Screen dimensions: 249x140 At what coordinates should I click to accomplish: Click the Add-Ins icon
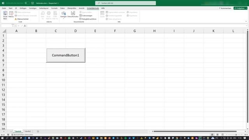[42, 15]
